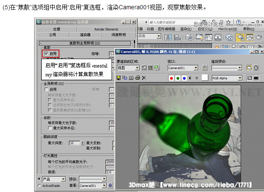Copy rendered image to clipboard
This screenshot has width=264, height=192.
125,78
